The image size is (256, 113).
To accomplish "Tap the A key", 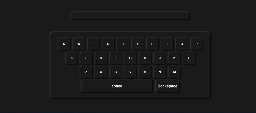I will 71,58.
